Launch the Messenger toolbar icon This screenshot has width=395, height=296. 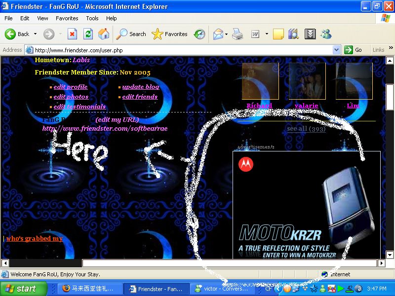[x=326, y=34]
